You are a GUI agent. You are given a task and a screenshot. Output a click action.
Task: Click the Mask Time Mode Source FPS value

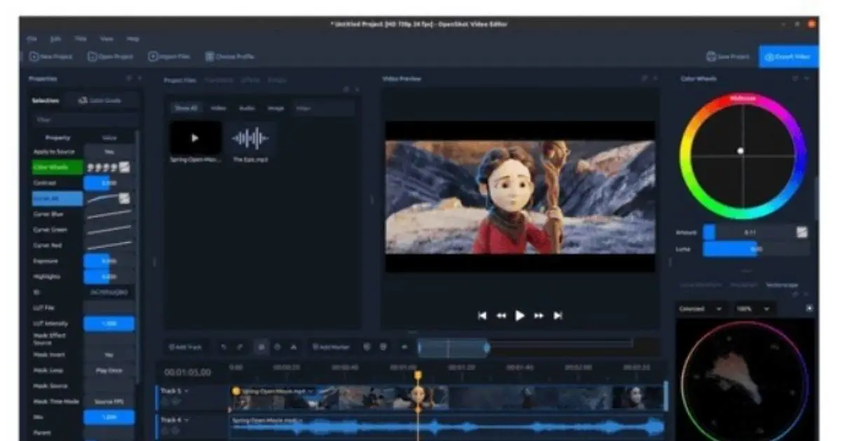point(109,402)
